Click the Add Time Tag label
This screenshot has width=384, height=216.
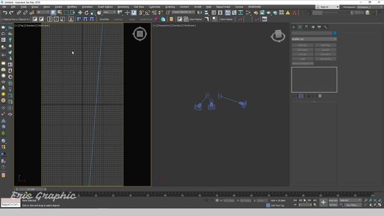(277, 205)
